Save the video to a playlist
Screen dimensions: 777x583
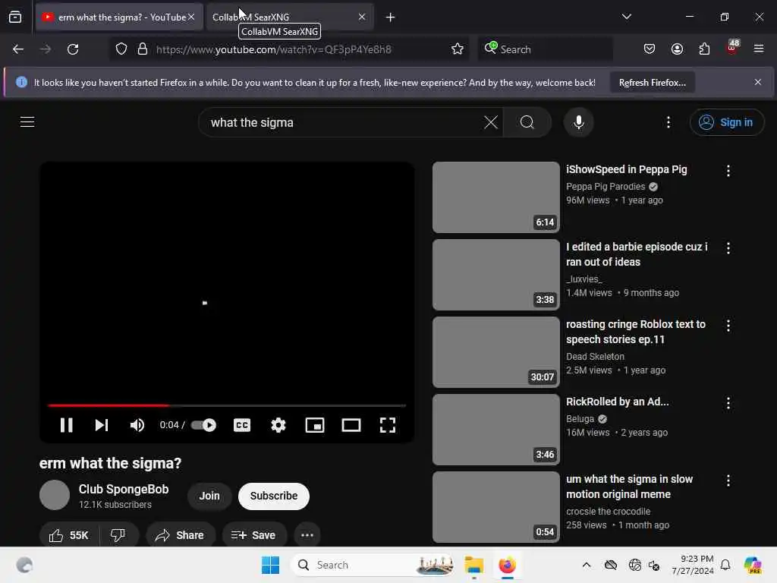coord(253,535)
